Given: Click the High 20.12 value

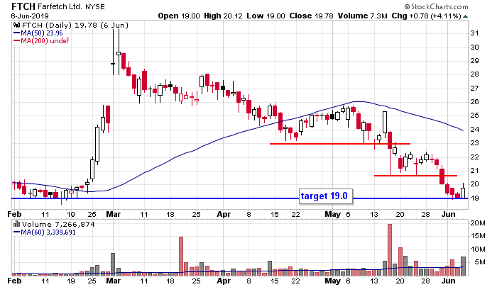Looking at the screenshot, I should pos(224,16).
